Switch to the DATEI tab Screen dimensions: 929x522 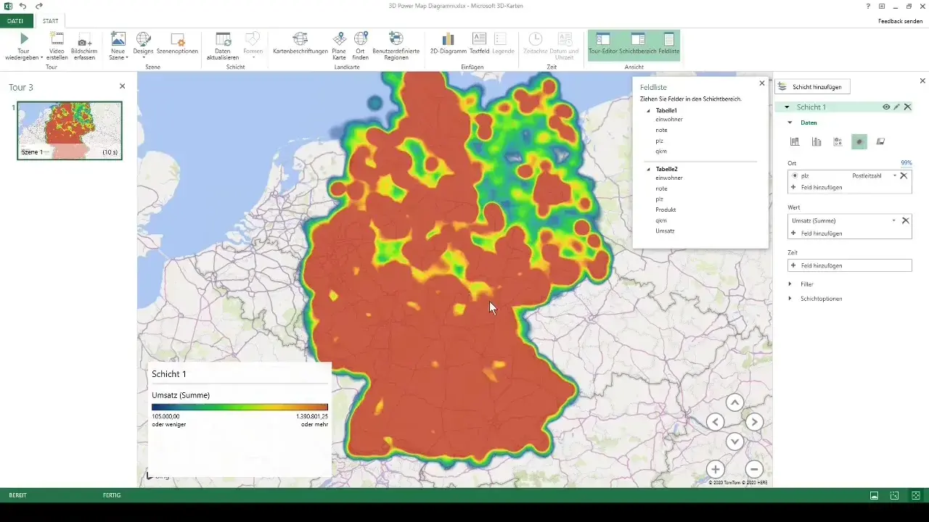15,20
